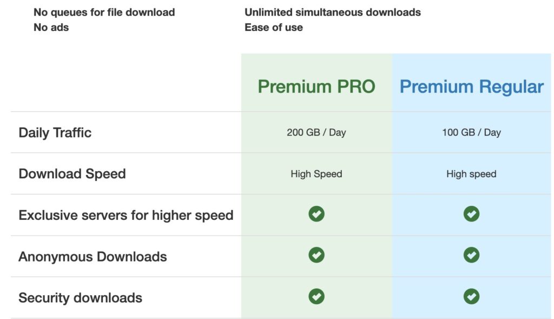The height and width of the screenshot is (319, 554).
Task: Click 'No queues for file download' text
Action: [104, 12]
